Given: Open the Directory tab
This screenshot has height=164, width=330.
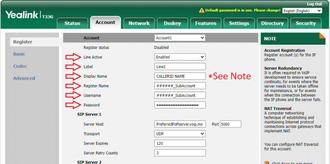Looking at the screenshot, I should pyautogui.click(x=272, y=23).
